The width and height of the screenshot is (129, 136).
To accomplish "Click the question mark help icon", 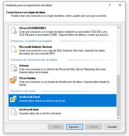I will coord(110,5).
